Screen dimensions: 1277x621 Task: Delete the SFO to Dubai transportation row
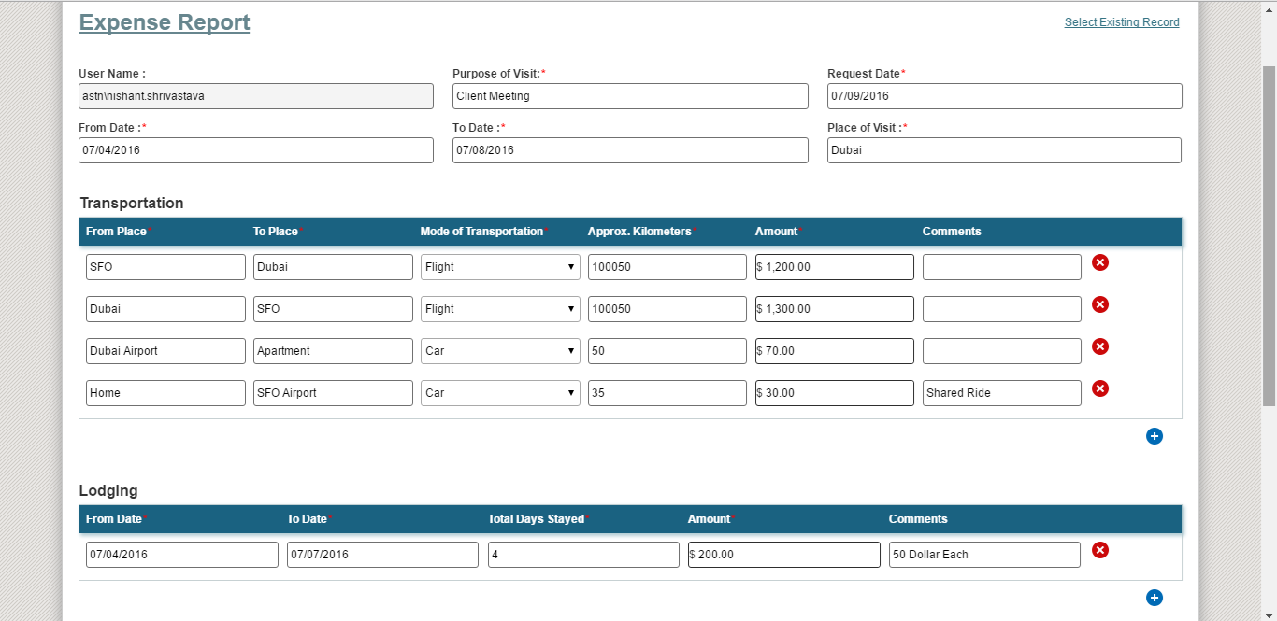1100,262
